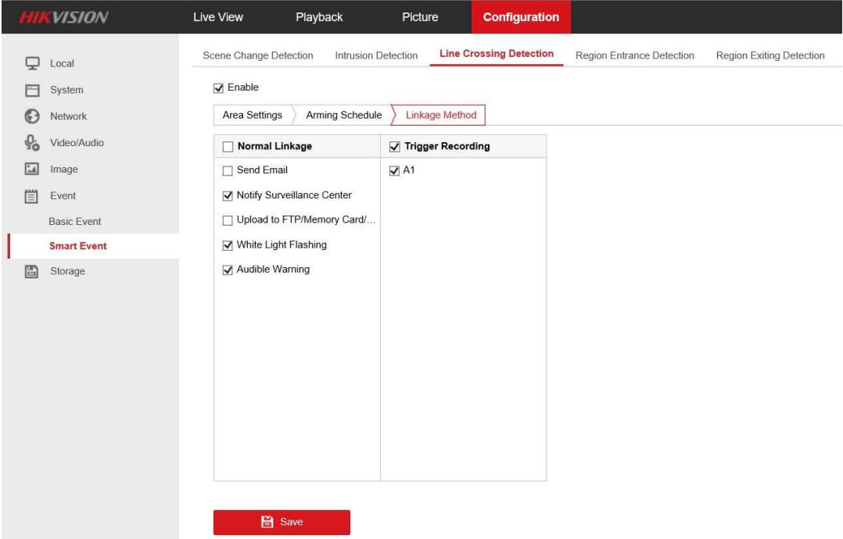Uncheck White Light Flashing option
The image size is (843, 539).
click(228, 245)
